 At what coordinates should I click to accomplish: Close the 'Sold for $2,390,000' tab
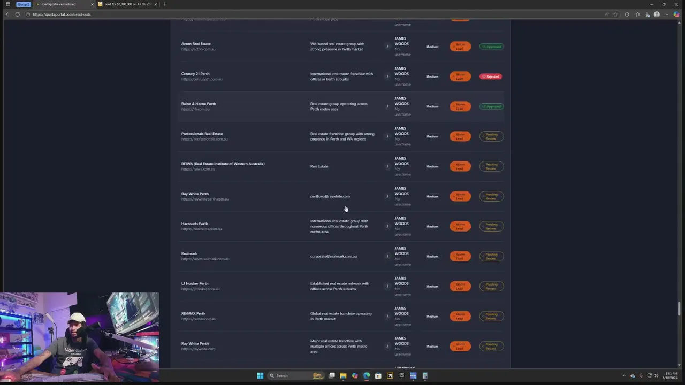pyautogui.click(x=156, y=4)
